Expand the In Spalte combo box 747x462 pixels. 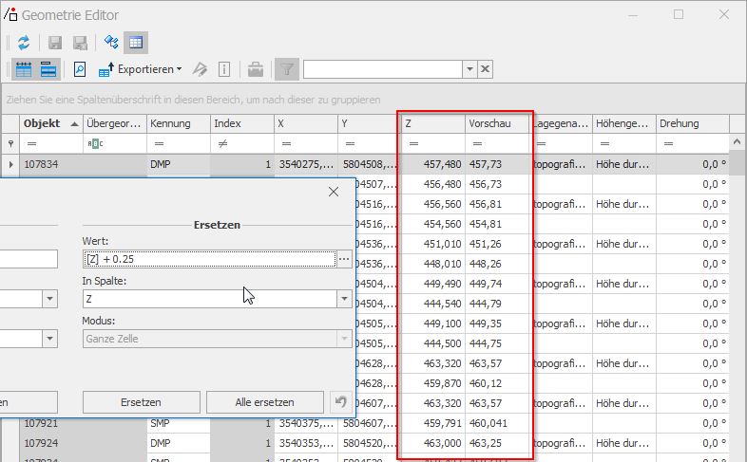coord(343,299)
